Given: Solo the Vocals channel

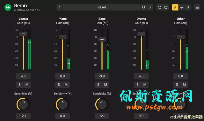Looking at the screenshot, I should 19,85.
